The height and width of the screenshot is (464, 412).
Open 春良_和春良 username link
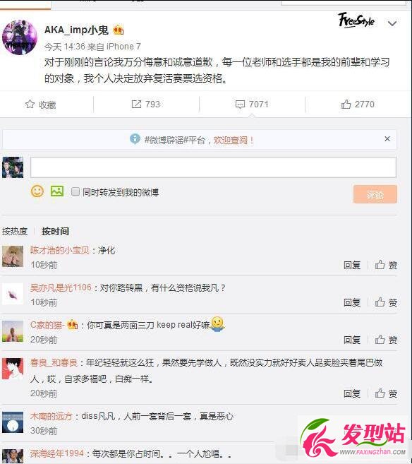54,362
